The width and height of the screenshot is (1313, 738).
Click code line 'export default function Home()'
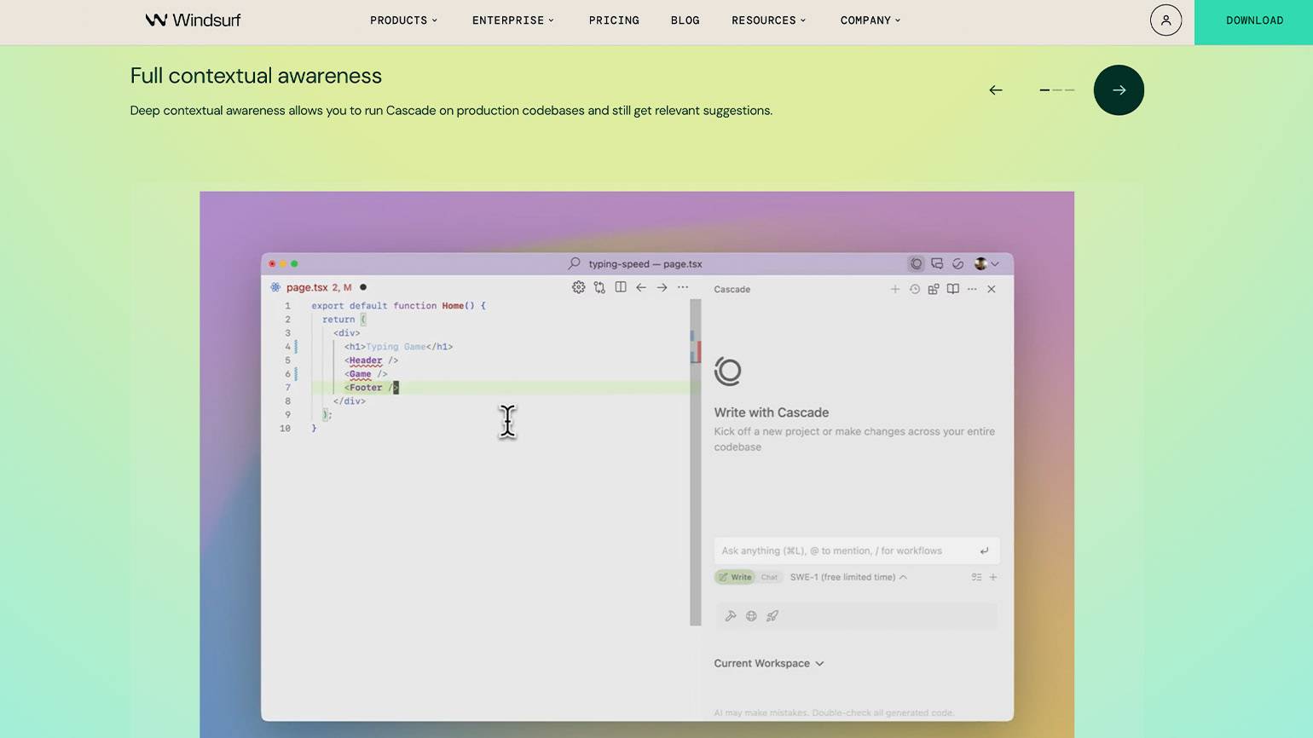tap(398, 306)
